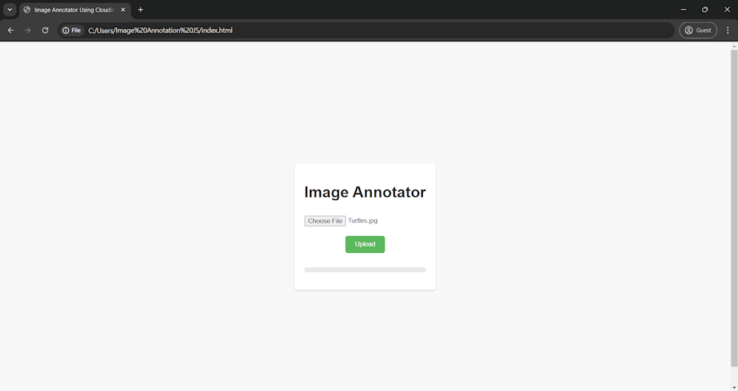The width and height of the screenshot is (738, 391).
Task: Open a new browser tab
Action: pos(140,10)
